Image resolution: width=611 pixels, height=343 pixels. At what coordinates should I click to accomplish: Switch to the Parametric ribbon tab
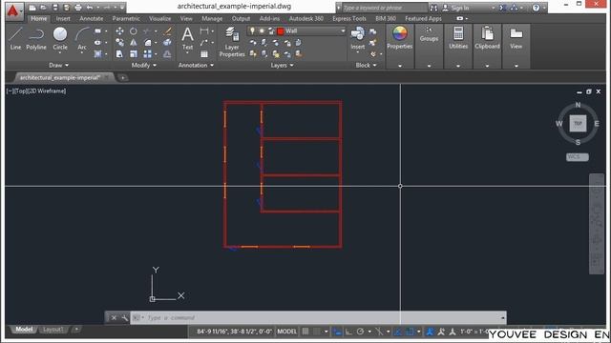coord(126,18)
